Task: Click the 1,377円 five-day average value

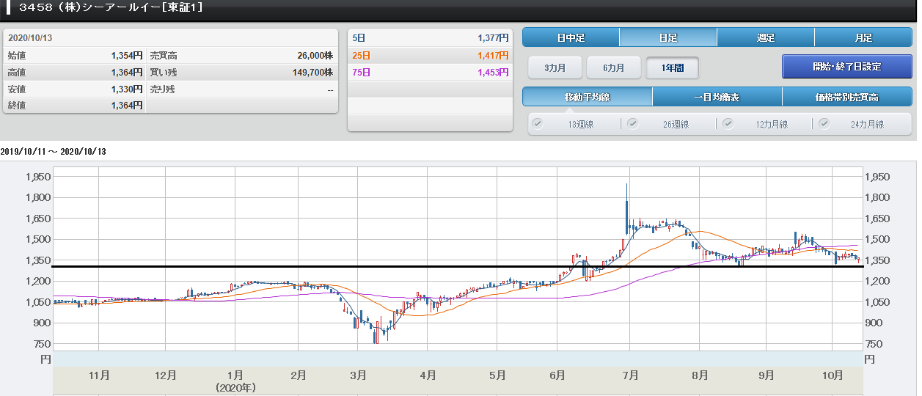Action: tap(492, 38)
